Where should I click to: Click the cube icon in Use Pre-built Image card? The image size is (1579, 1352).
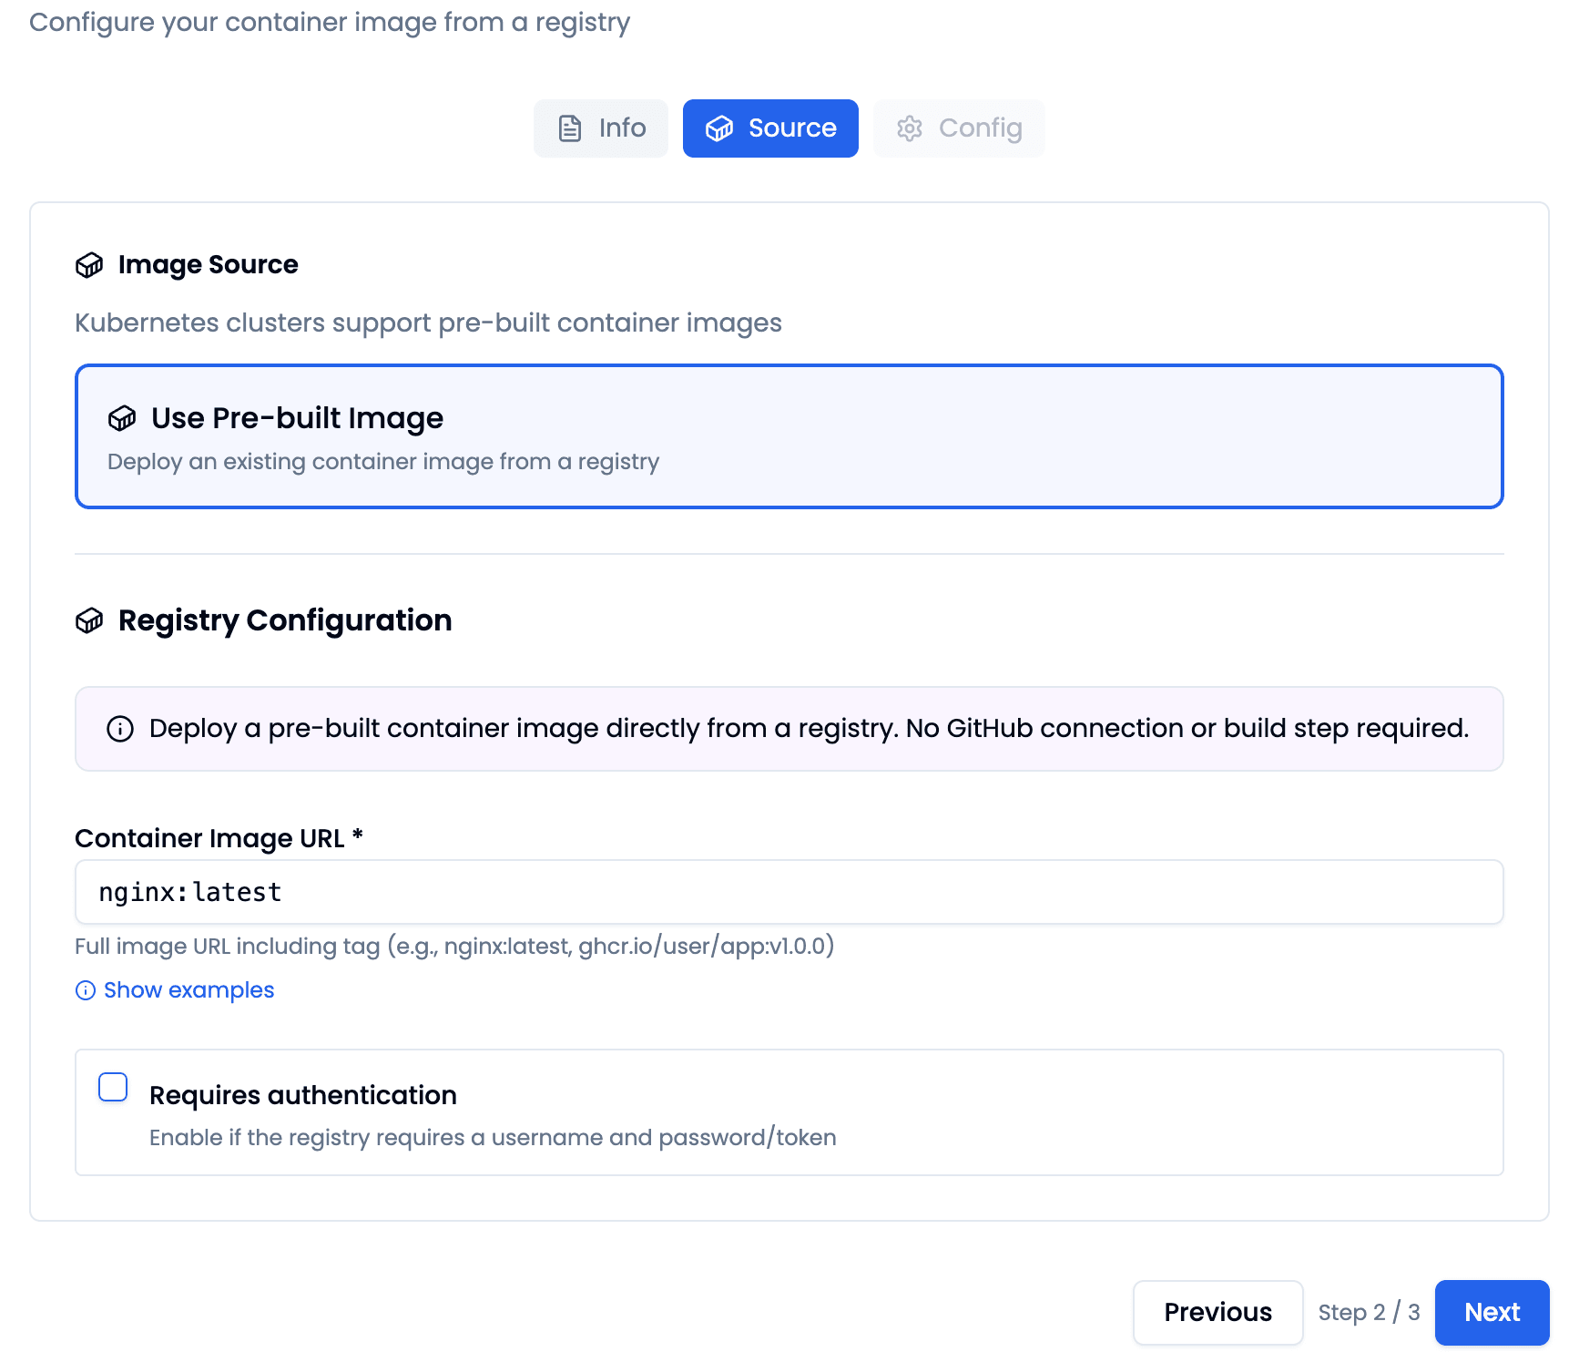[x=123, y=419]
